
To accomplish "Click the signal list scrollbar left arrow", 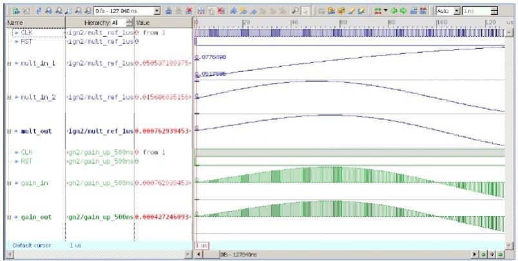I will pos(9,254).
